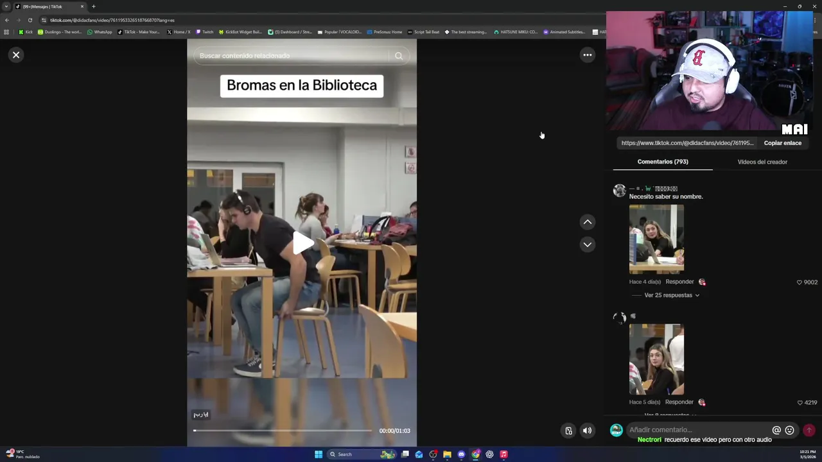
Task: Click the browser address bar
Action: [x=321, y=20]
